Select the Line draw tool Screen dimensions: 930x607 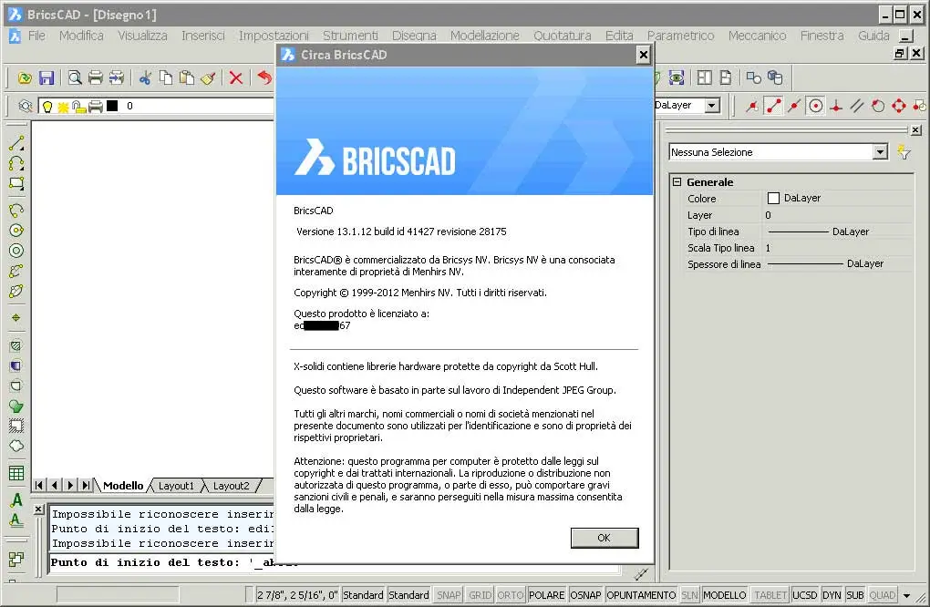click(16, 143)
